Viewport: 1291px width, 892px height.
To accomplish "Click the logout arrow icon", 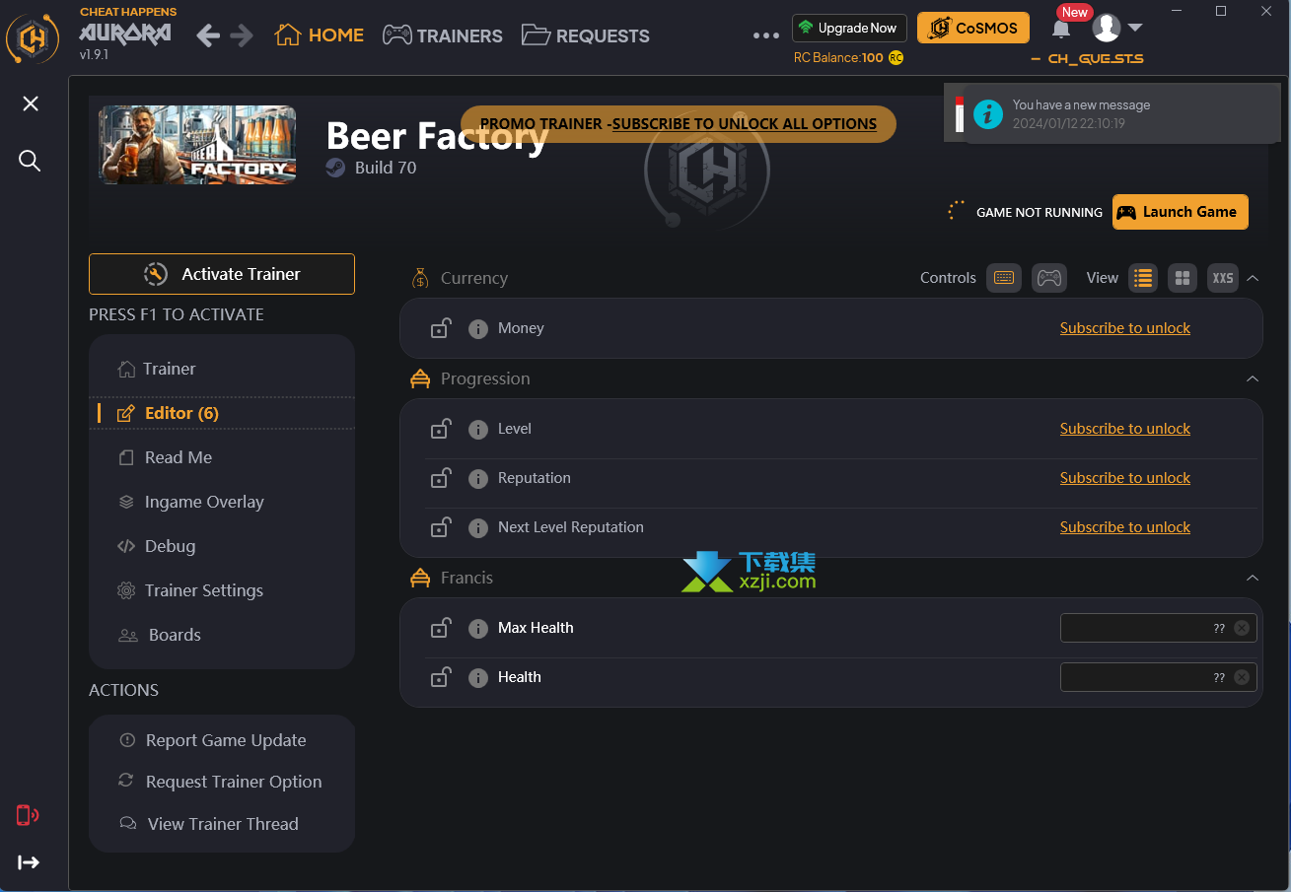I will click(x=30, y=862).
